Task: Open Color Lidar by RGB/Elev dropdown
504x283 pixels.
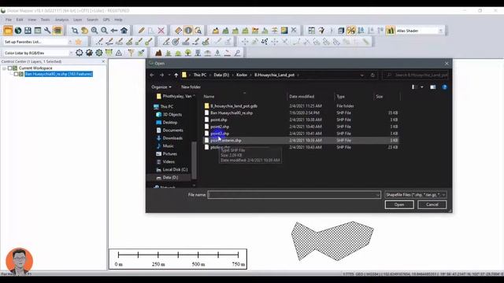Action: pos(71,53)
